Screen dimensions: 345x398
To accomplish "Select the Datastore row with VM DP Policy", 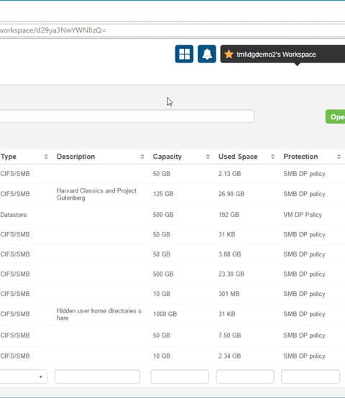I will 172,215.
